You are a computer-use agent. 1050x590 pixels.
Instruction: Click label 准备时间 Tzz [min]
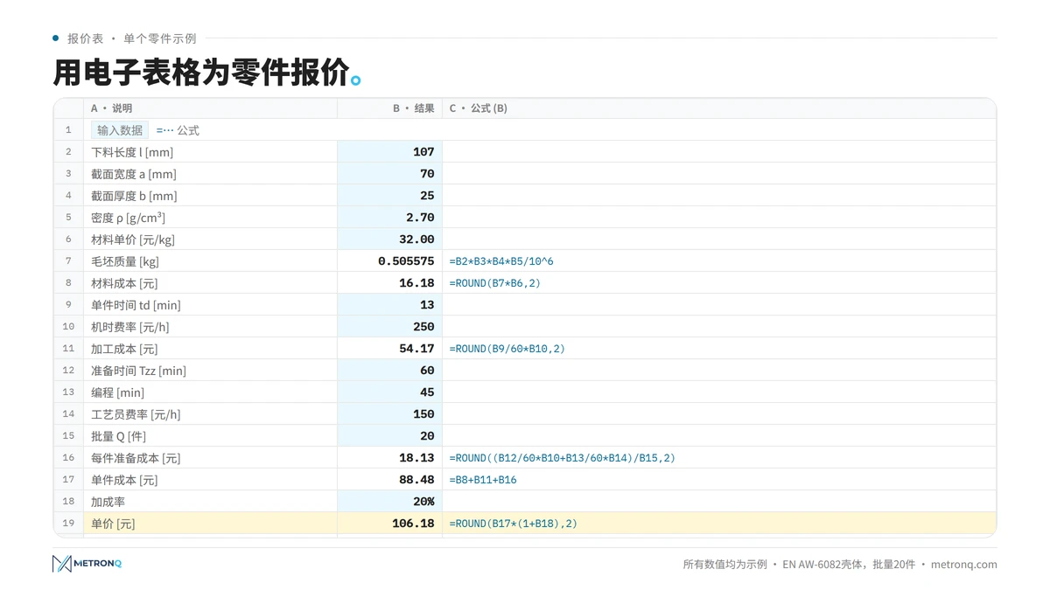click(x=138, y=371)
